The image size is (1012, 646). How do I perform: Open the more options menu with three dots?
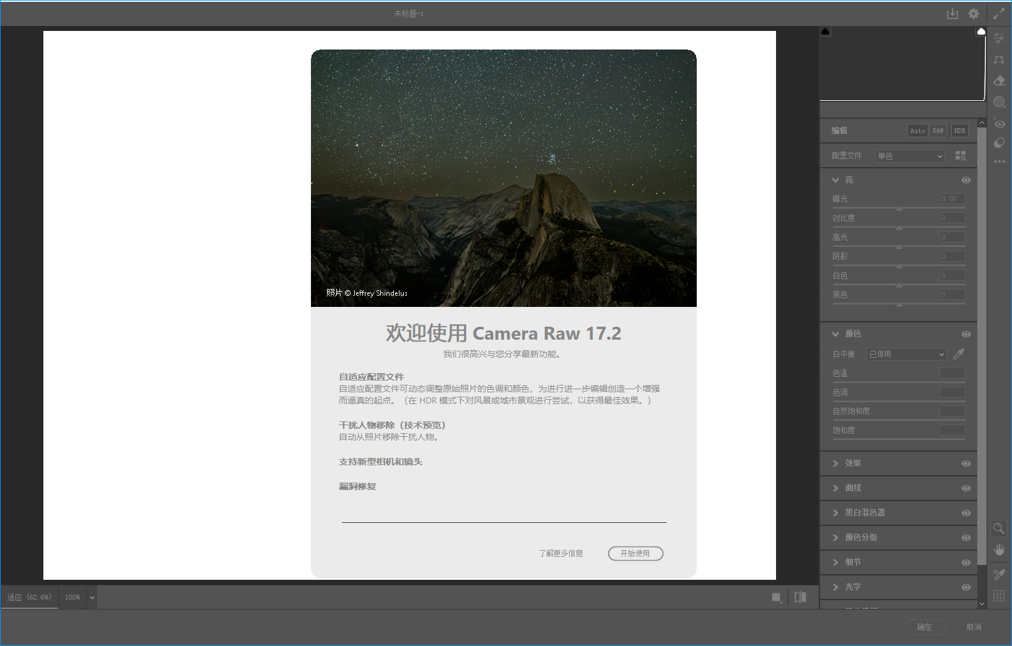point(999,162)
